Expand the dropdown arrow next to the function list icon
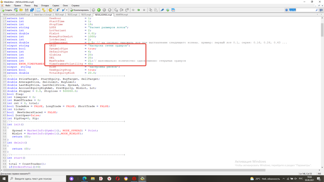The image size is (324, 182). 67,10
